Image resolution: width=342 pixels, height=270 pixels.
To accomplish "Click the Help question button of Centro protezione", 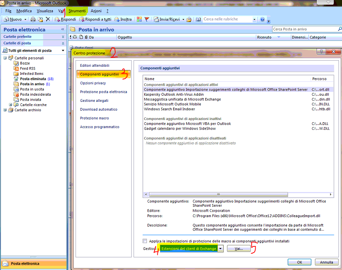I will coord(321,52).
